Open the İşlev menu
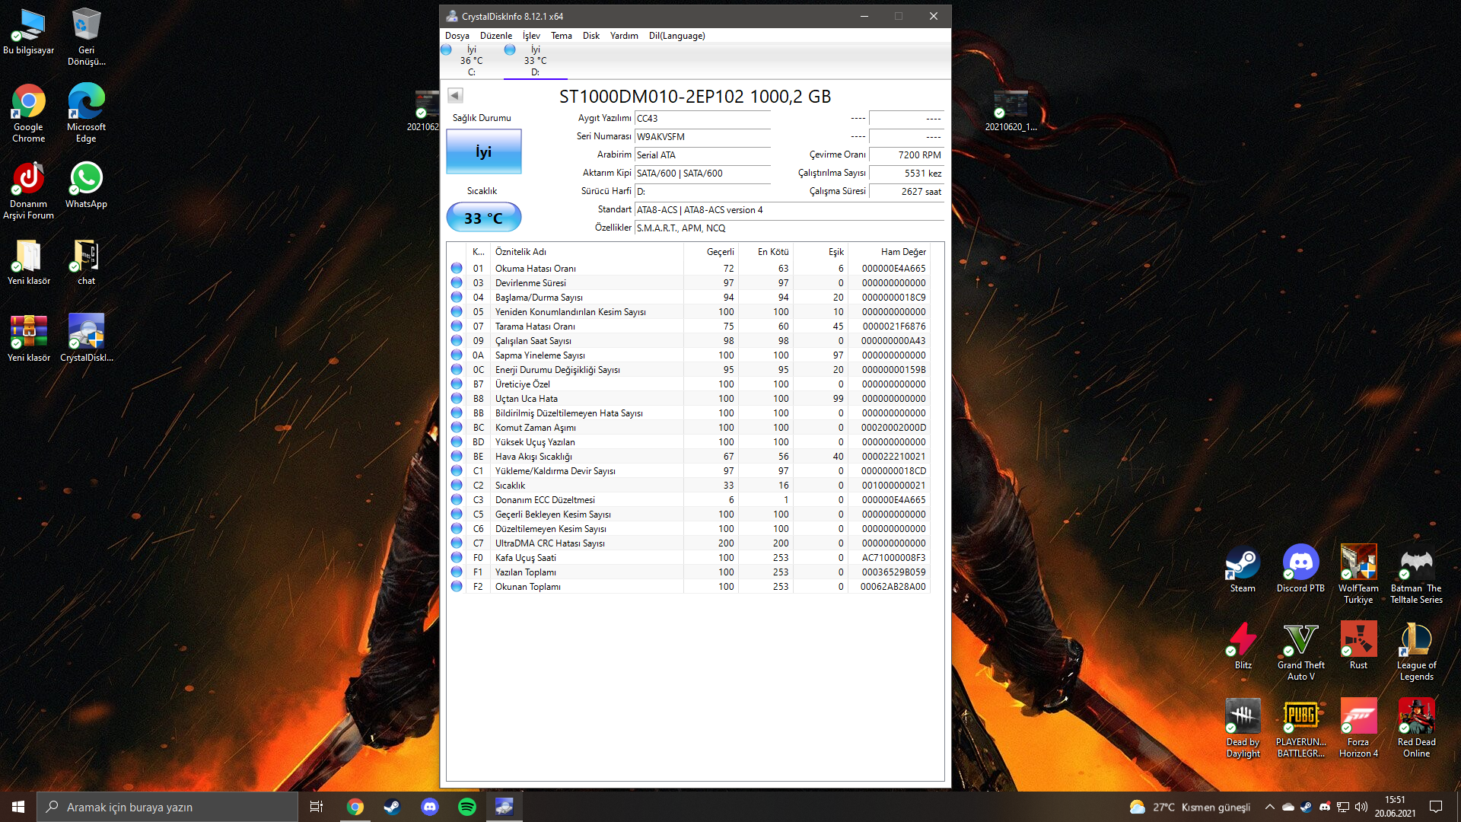1461x822 pixels. tap(531, 36)
